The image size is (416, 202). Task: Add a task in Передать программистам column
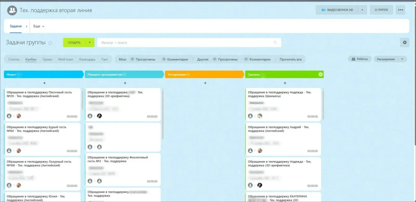[125, 83]
